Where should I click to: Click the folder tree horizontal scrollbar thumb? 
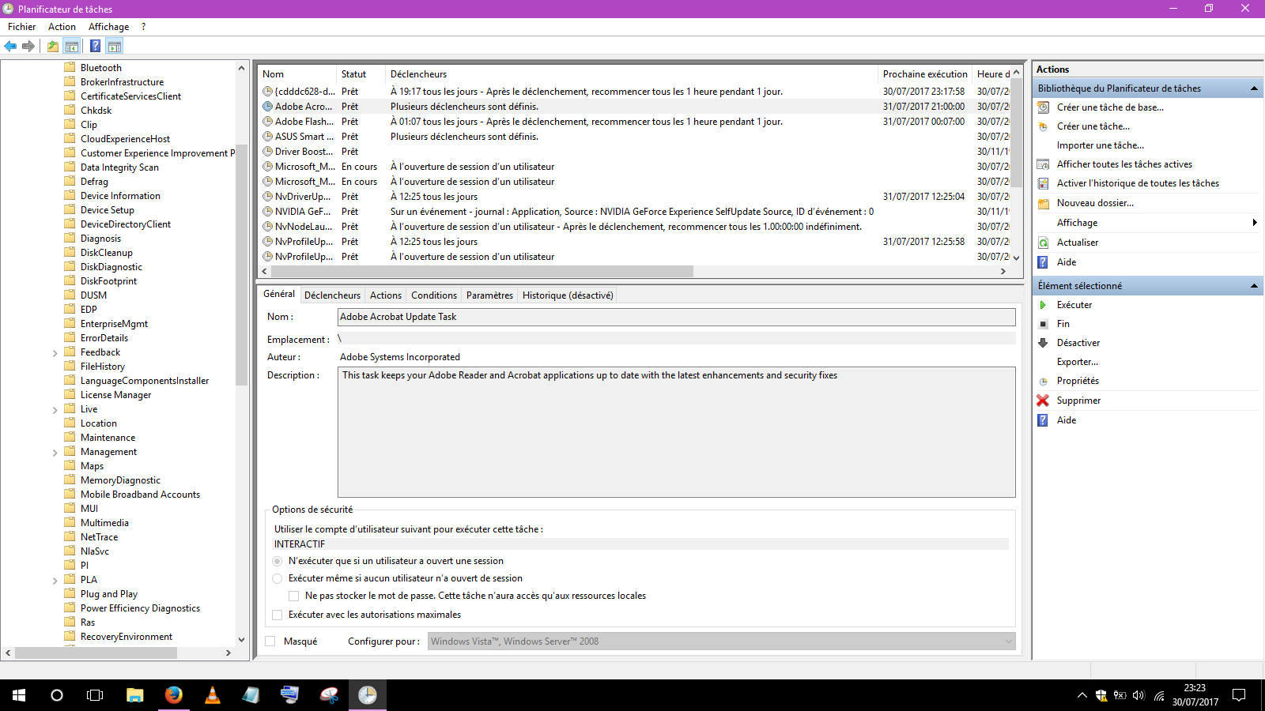point(96,653)
